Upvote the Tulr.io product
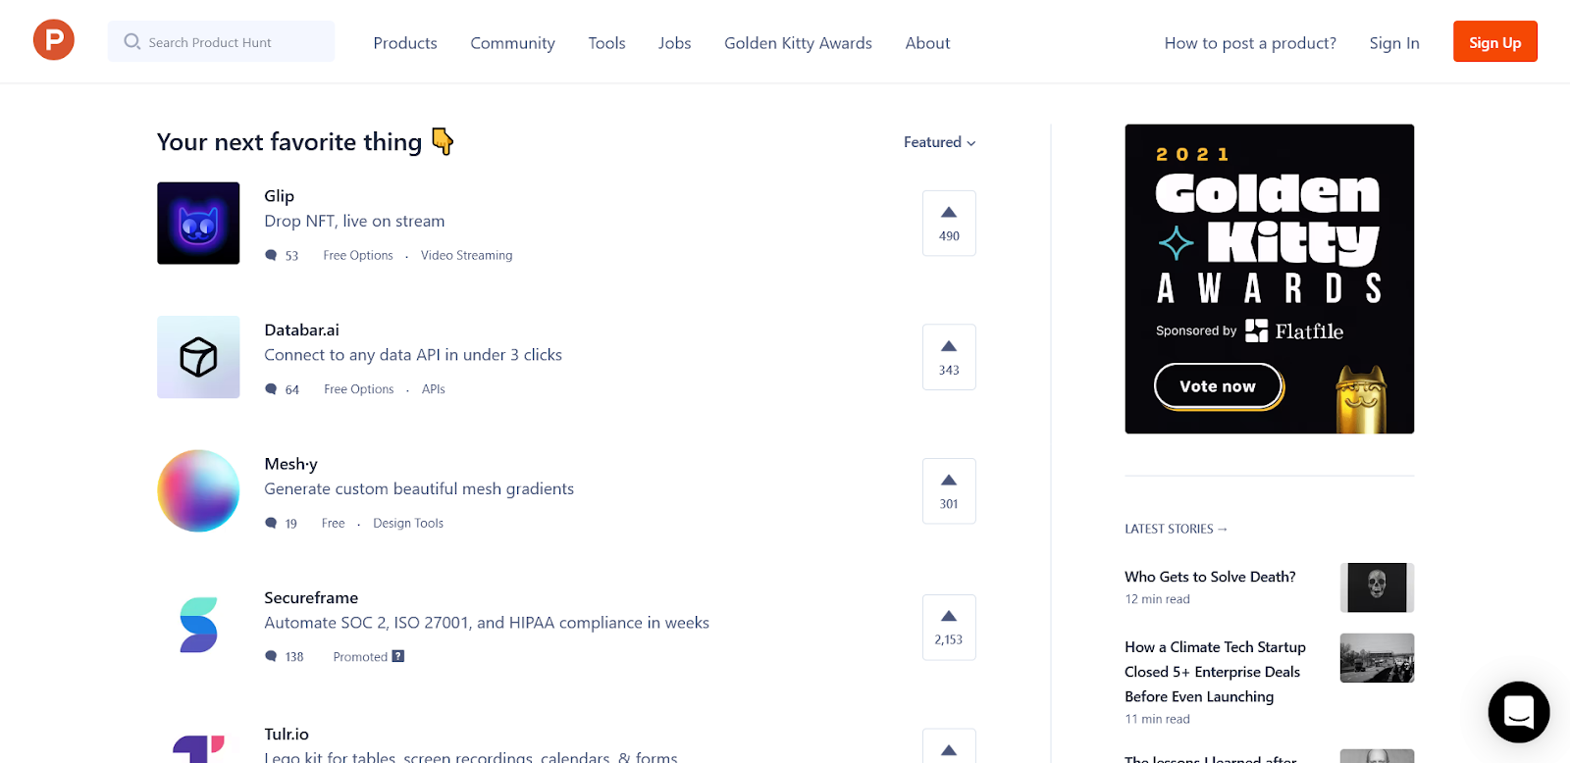1570x763 pixels. [x=949, y=746]
